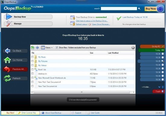Click the green Refresh button

pos(15,78)
